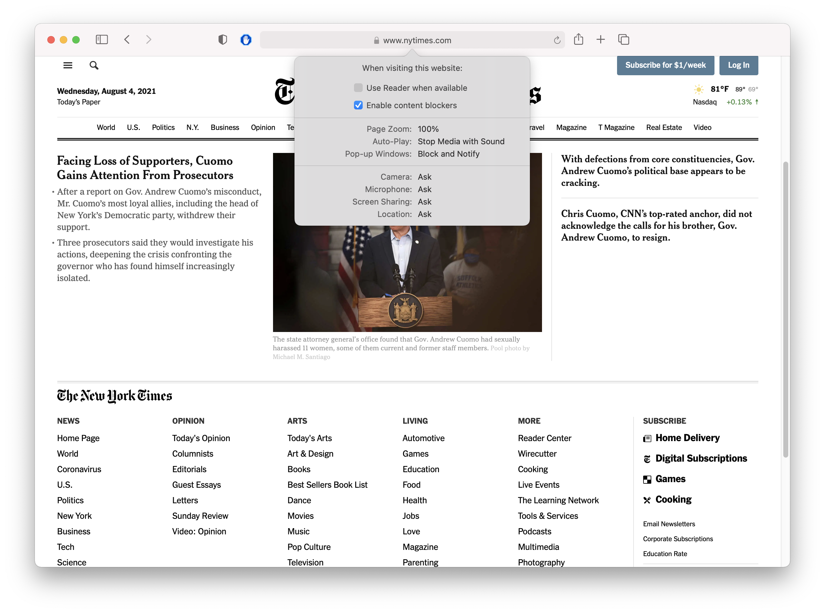This screenshot has width=825, height=613.
Task: Click the 'Opinion' navigation menu item
Action: point(262,127)
